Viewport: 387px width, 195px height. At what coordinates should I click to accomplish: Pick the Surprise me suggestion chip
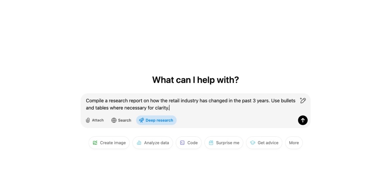pos(224,143)
